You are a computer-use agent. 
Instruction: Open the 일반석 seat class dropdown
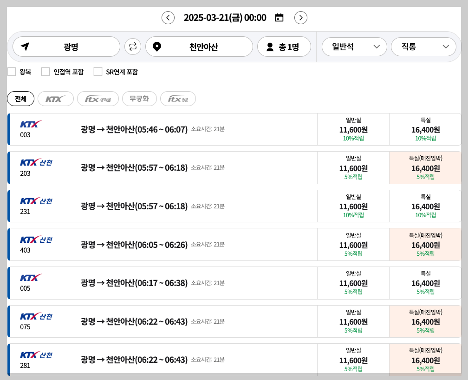(x=354, y=47)
